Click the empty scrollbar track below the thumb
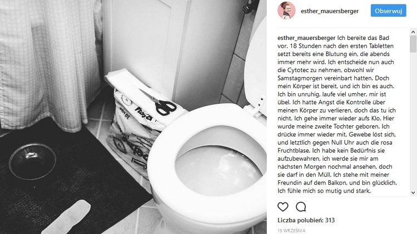Viewport: 417px width, 234px height. (413, 121)
